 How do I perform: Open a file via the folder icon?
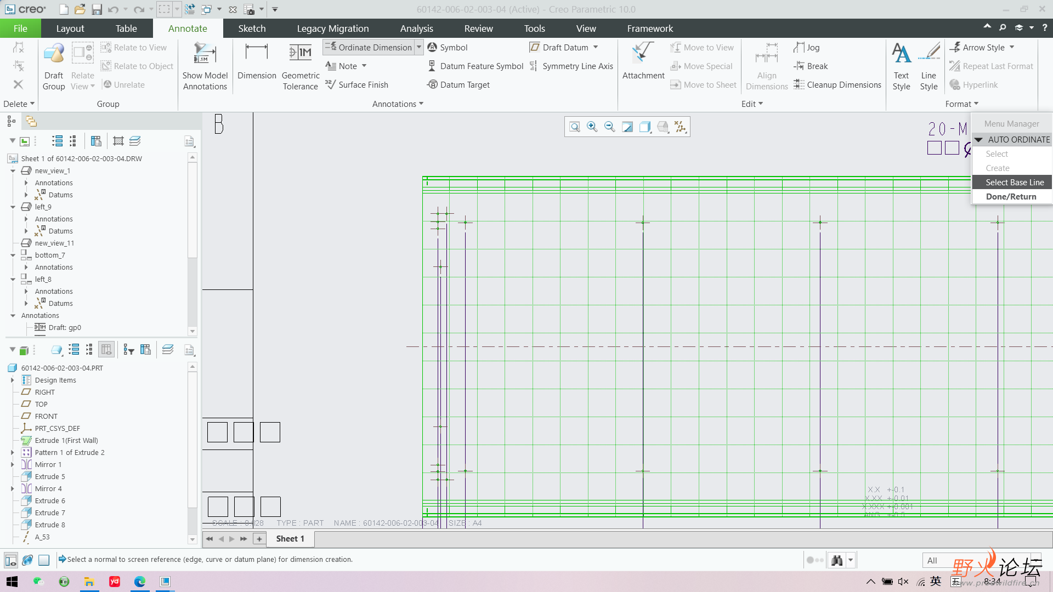[x=80, y=9]
